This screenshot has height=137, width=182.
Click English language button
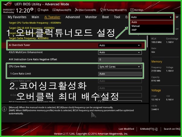[x=43, y=10]
